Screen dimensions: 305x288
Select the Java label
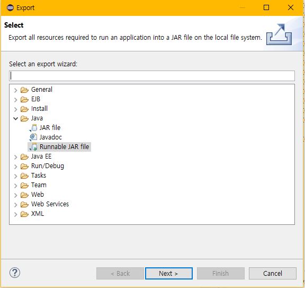[37, 118]
